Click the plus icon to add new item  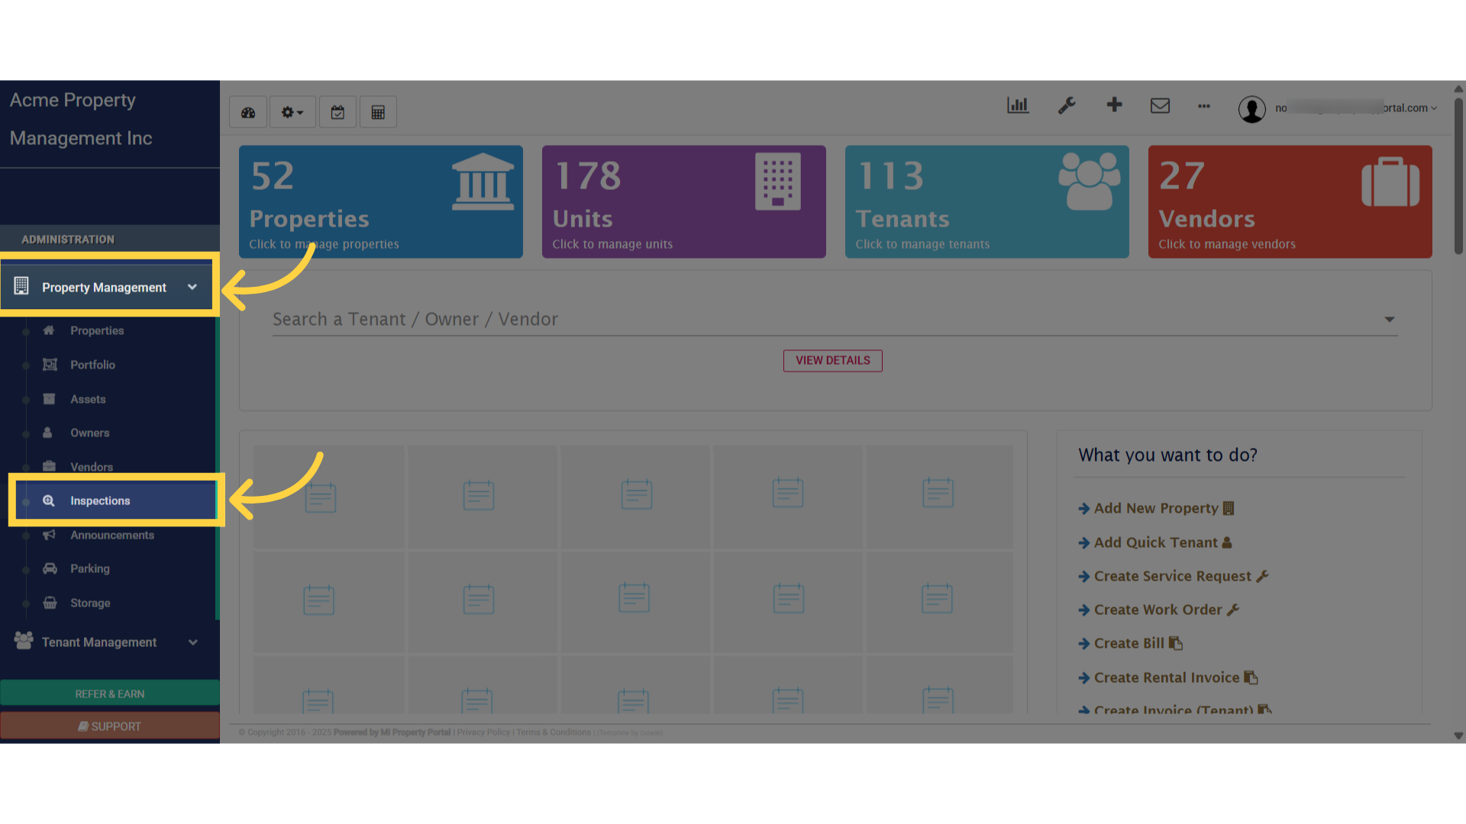(1114, 105)
